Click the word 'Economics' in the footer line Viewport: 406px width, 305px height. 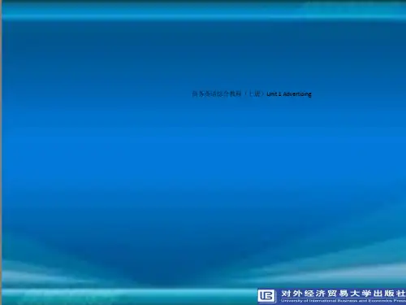click(381, 301)
